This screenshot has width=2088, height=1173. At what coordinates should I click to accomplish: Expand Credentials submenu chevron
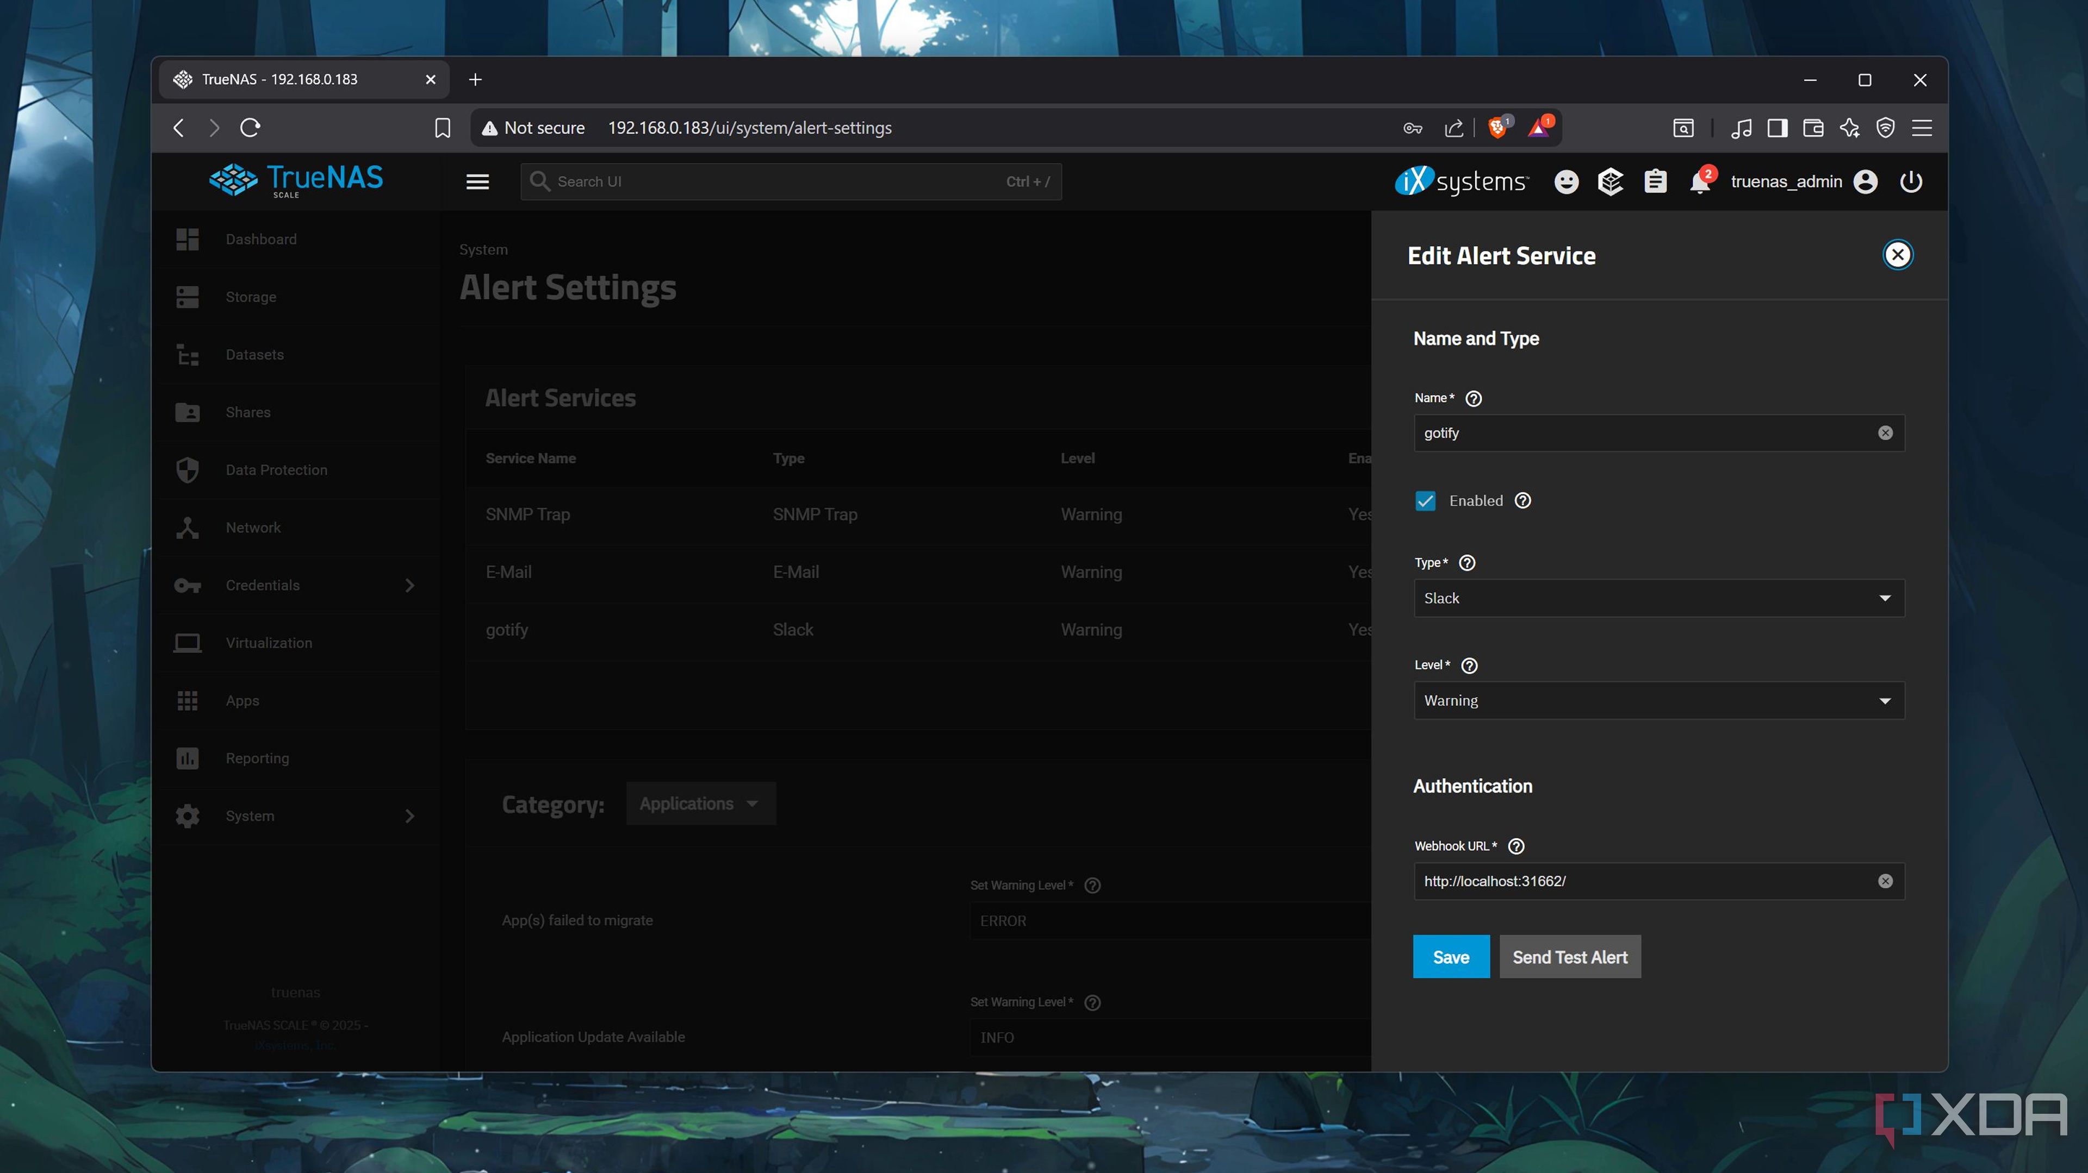(409, 585)
